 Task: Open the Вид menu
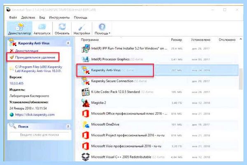pos(42,17)
